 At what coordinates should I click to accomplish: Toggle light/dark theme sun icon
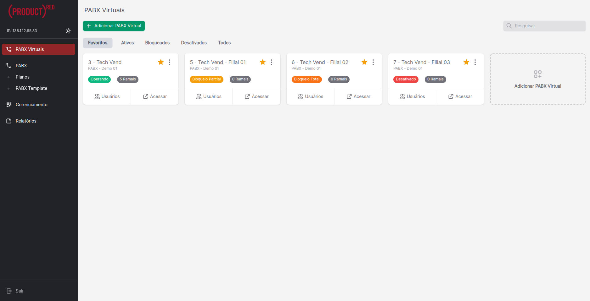point(68,31)
